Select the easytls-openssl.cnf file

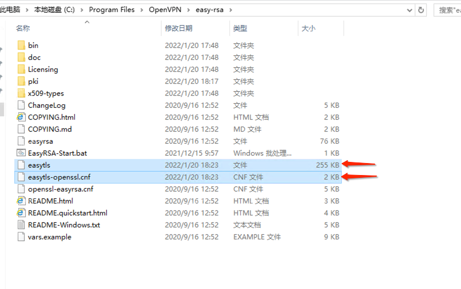coord(59,177)
